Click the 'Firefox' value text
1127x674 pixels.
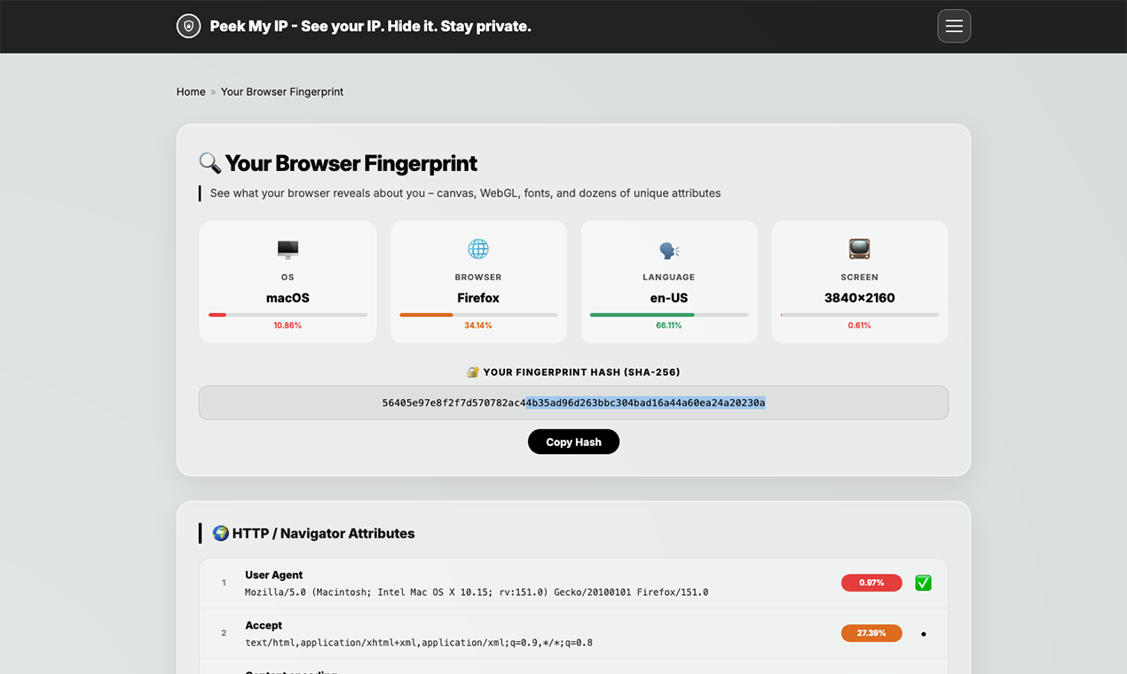coord(478,298)
